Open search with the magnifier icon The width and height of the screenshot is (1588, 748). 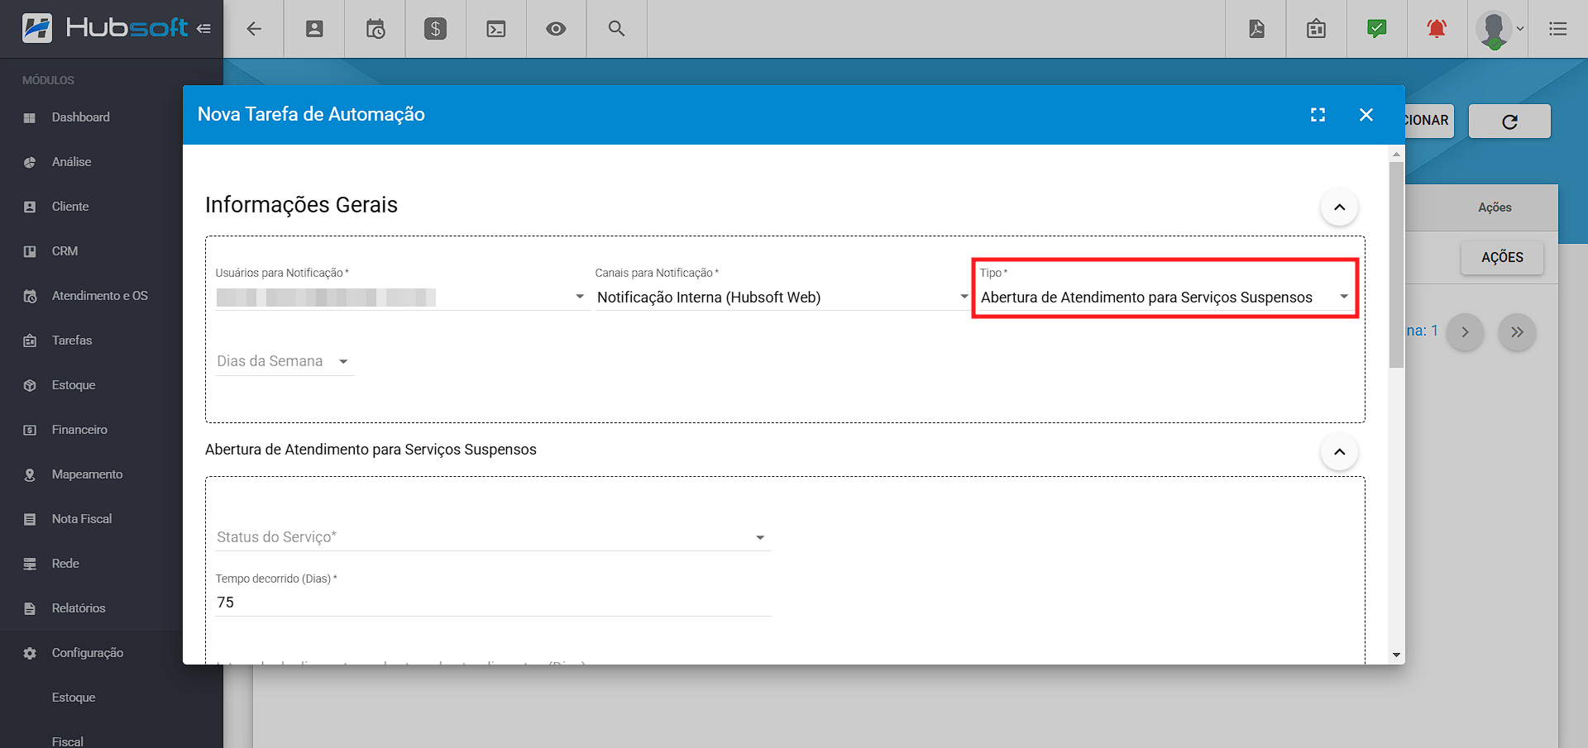click(x=616, y=29)
